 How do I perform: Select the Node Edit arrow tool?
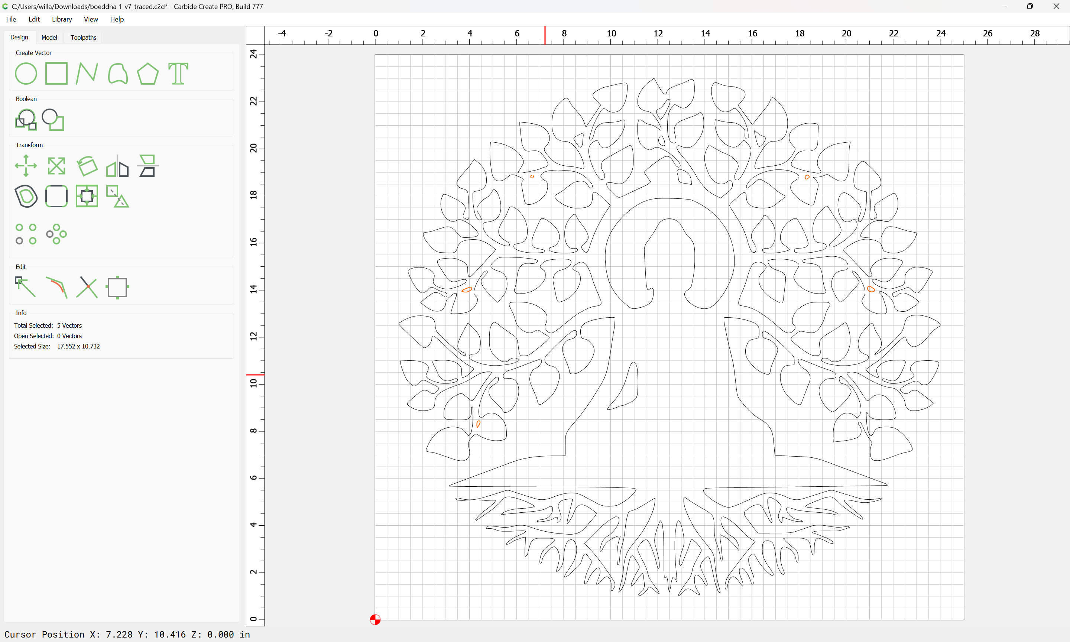26,287
